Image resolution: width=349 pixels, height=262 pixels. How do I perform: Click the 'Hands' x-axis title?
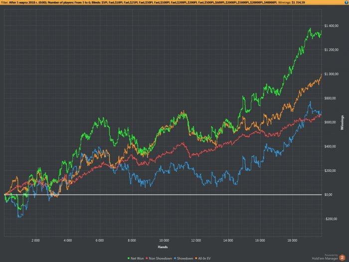point(163,247)
